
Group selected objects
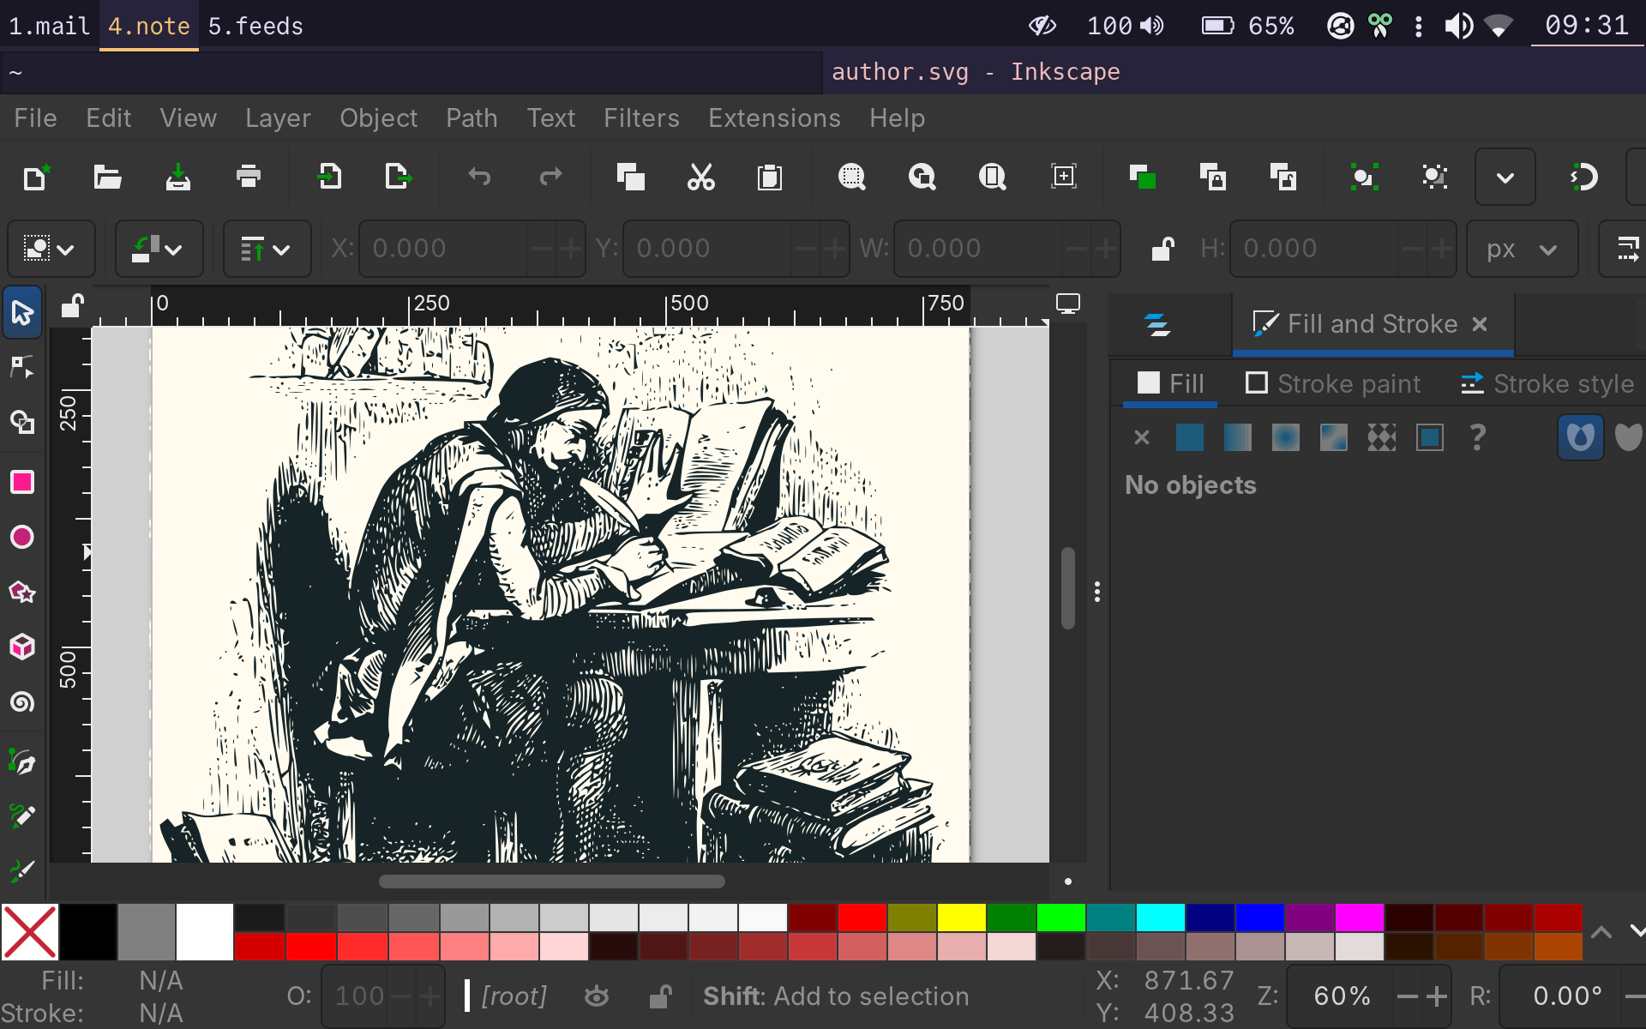tap(1364, 178)
